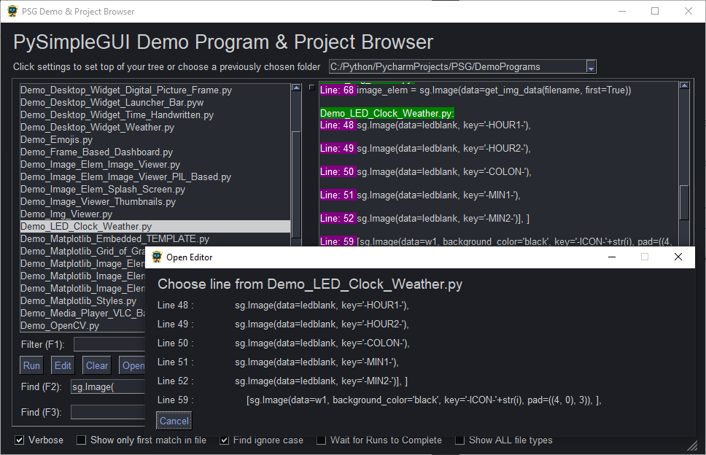
Task: Select Demo_Desktop_Widget_Time_Handwritten.py
Action: (155, 114)
